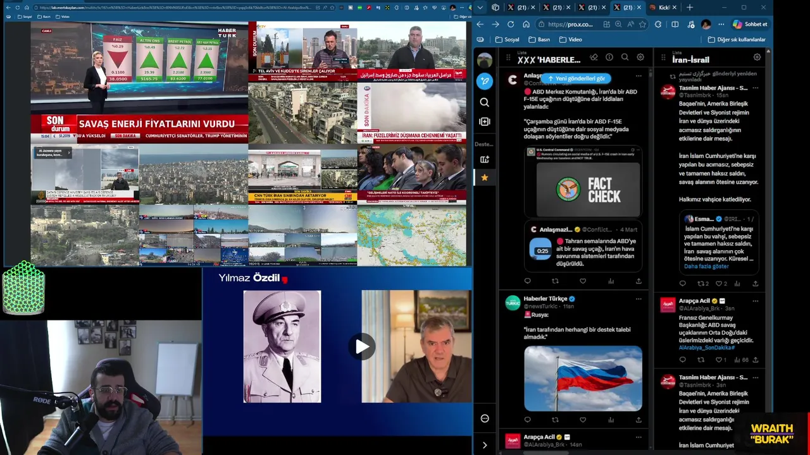Like the Arapça Acil Fransız Genelkurmay post
Viewport: 810px width, 455px height.
point(720,360)
